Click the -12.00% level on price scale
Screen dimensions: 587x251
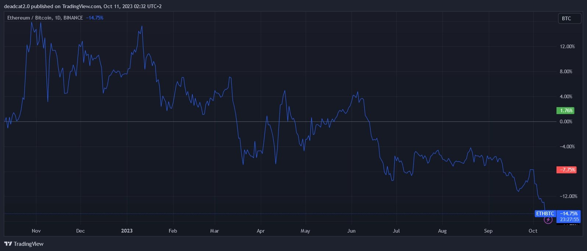(568, 196)
